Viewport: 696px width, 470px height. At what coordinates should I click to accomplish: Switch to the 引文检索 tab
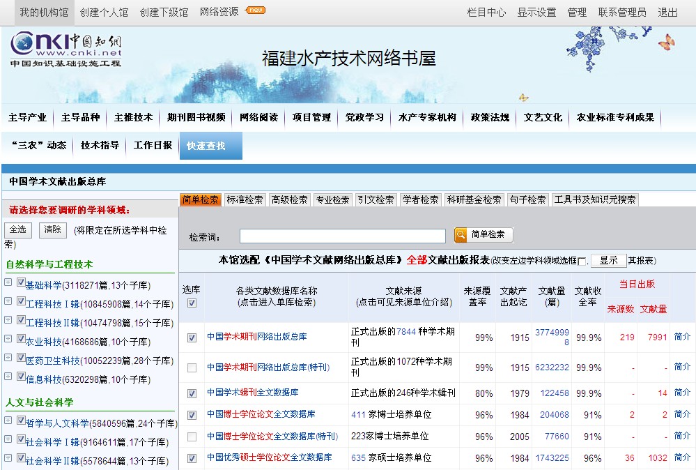(x=376, y=200)
